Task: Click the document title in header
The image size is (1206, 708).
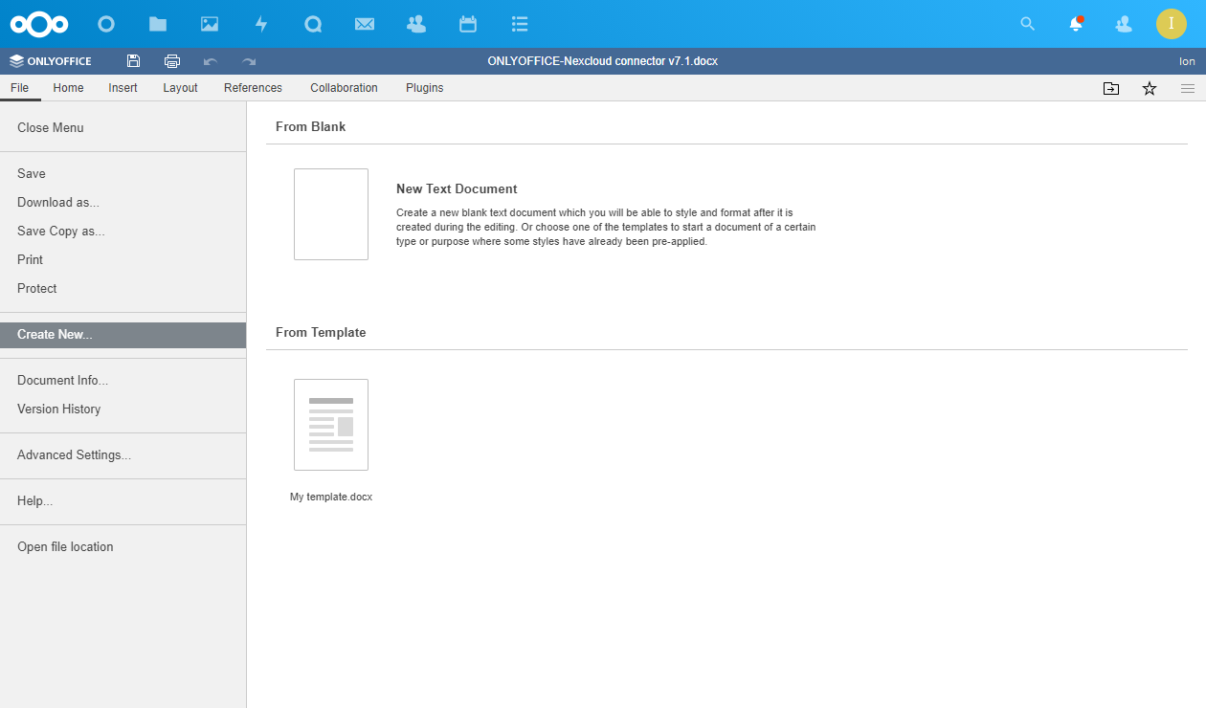Action: click(603, 61)
